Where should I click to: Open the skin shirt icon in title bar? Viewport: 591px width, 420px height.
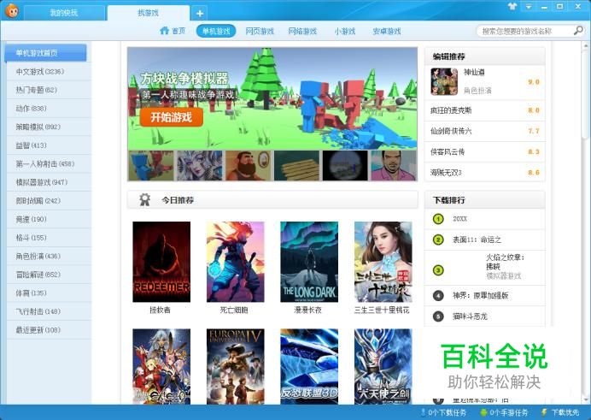(x=512, y=6)
